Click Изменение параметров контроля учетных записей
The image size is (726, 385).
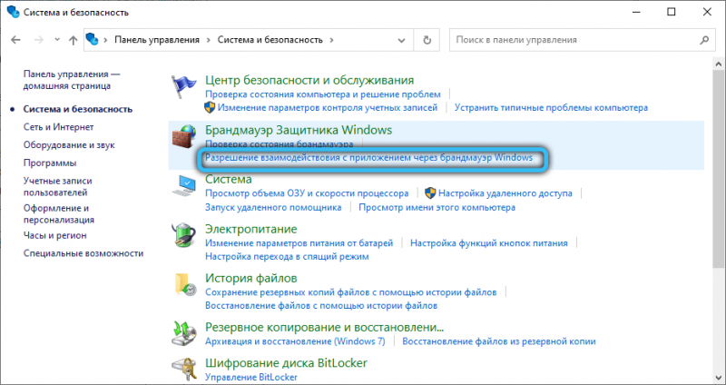(328, 108)
